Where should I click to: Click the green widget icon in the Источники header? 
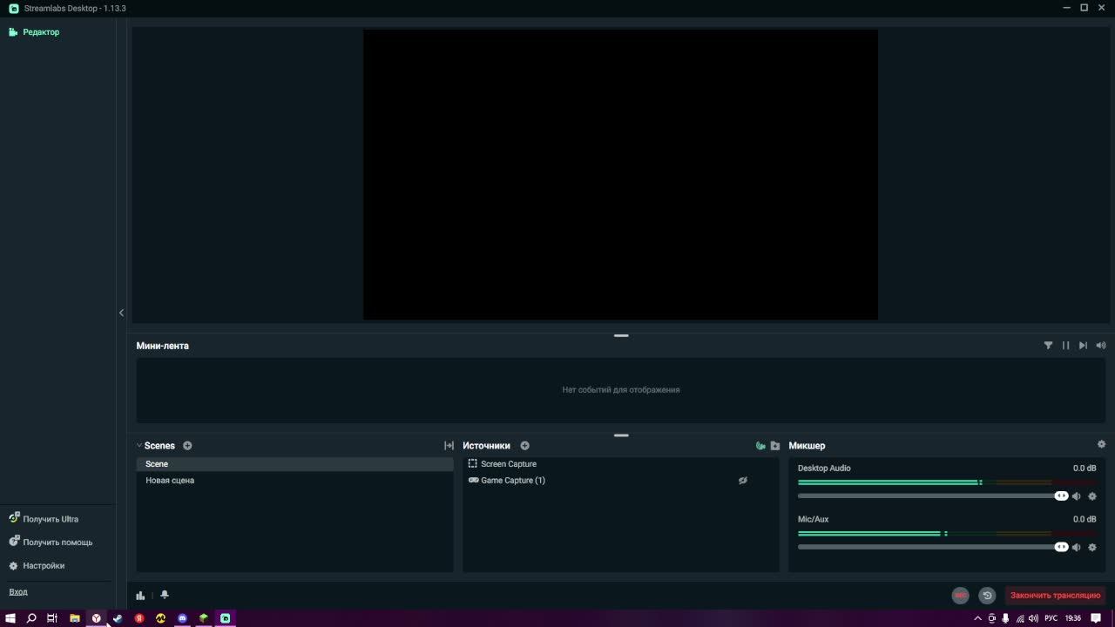pyautogui.click(x=760, y=446)
